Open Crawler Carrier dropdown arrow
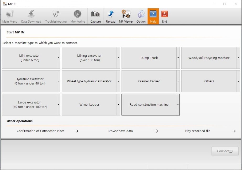 pyautogui.click(x=178, y=81)
